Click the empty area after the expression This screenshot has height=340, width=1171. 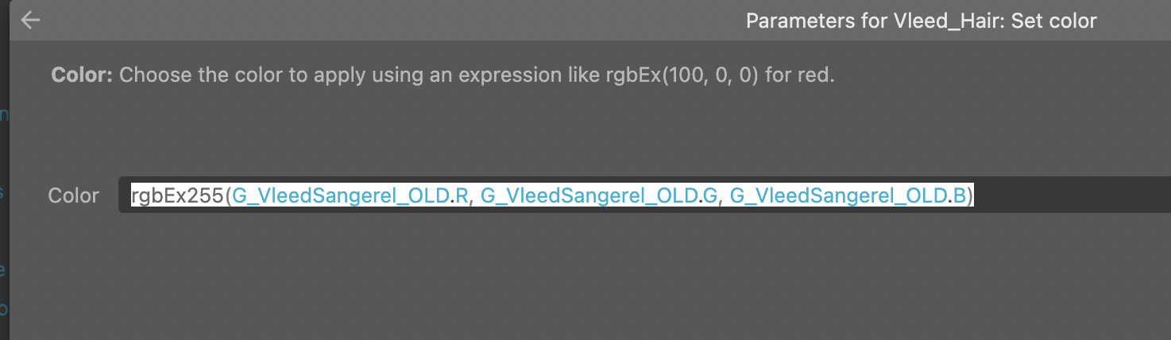point(1072,195)
